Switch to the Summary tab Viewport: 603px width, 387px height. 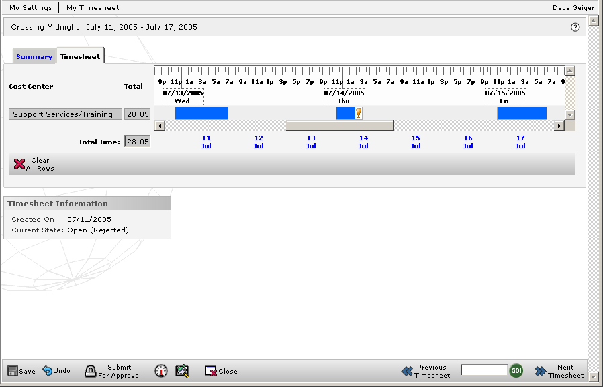pos(34,56)
